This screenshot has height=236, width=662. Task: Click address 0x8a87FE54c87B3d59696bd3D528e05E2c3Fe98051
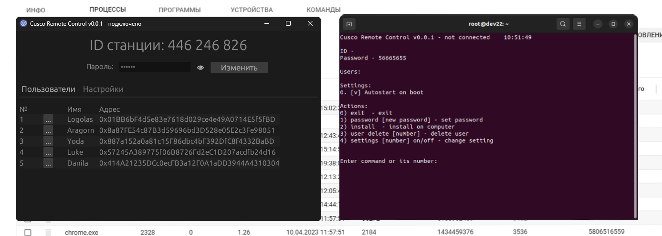coord(188,130)
